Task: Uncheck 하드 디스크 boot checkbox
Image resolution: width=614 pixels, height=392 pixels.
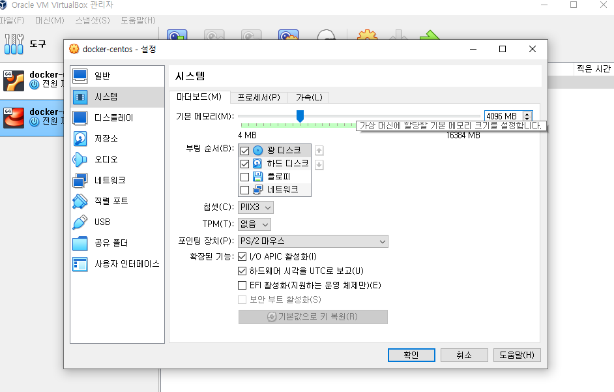Action: tap(244, 164)
